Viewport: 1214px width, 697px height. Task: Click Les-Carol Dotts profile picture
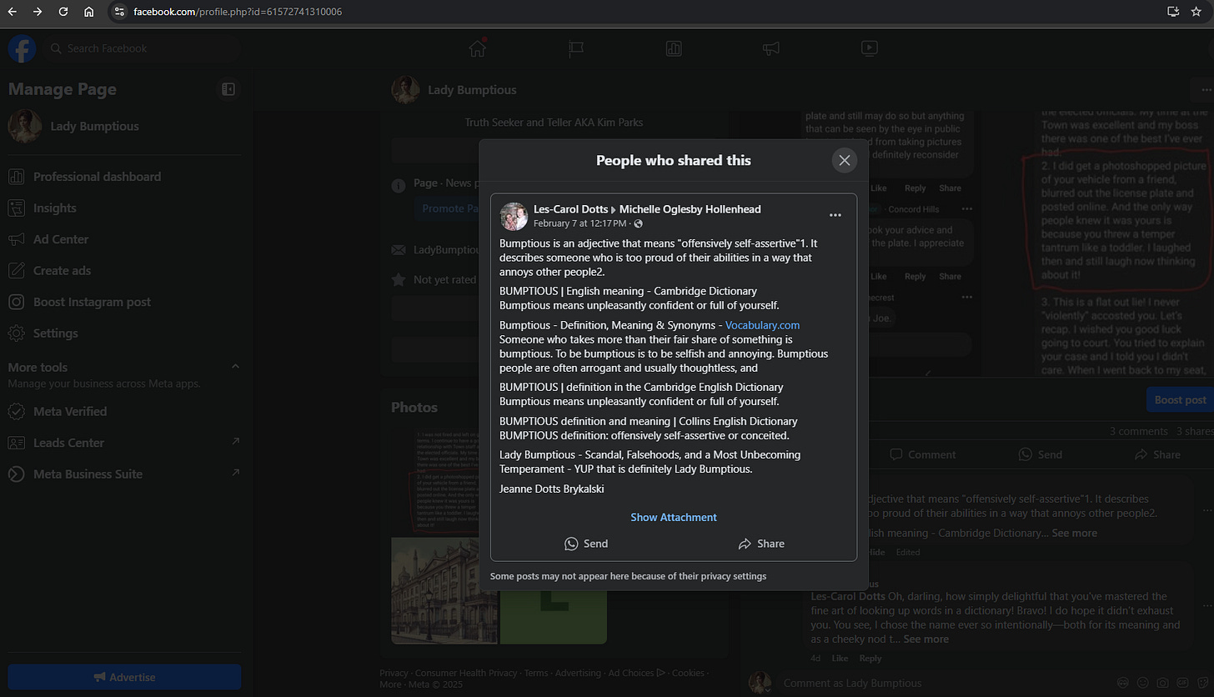[x=514, y=216]
